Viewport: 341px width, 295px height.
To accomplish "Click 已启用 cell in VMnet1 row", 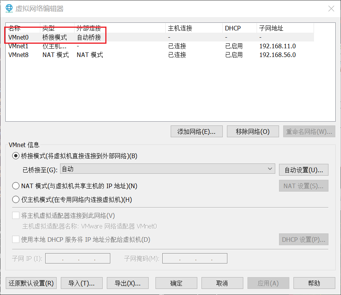I will click(x=234, y=46).
